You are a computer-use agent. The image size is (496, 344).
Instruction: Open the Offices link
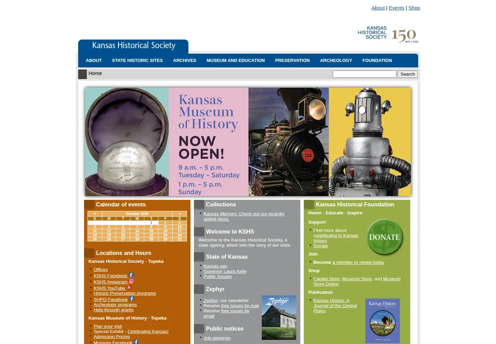[x=101, y=270]
